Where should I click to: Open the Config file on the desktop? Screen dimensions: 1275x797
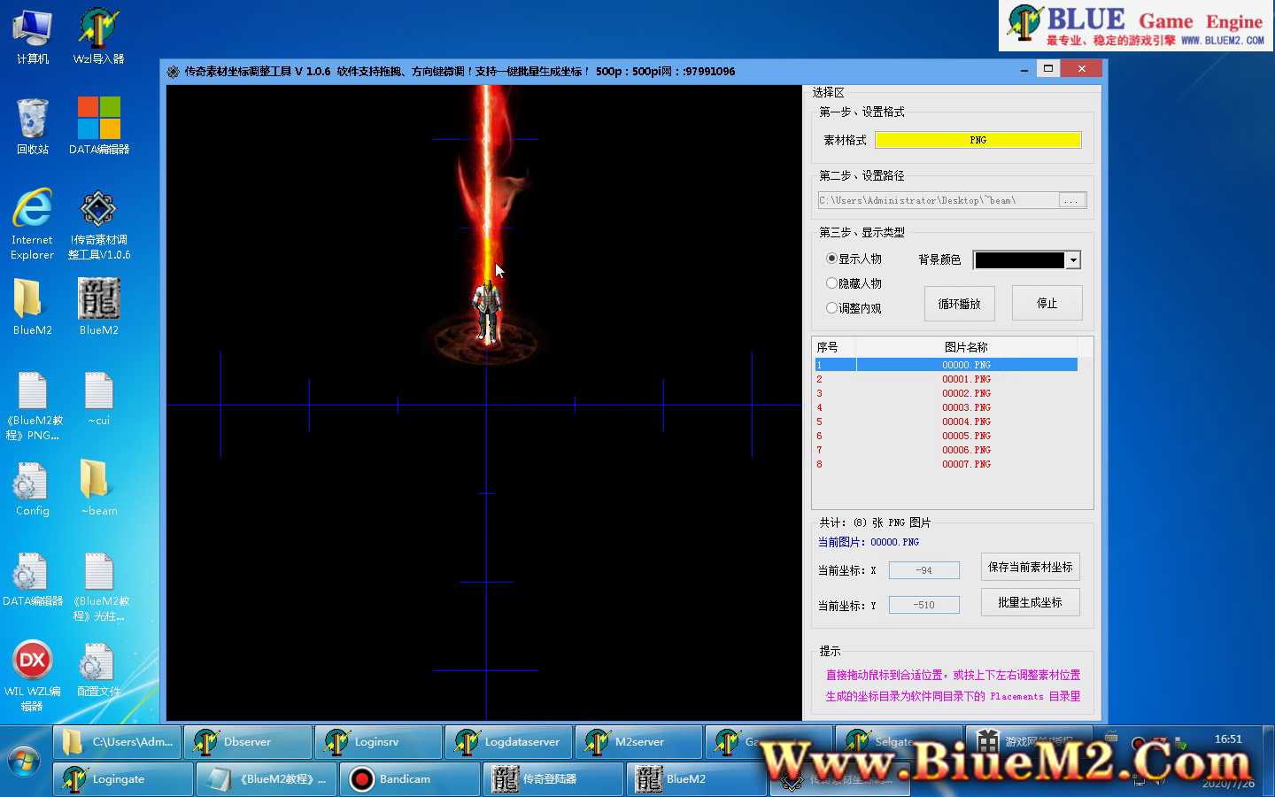[33, 488]
